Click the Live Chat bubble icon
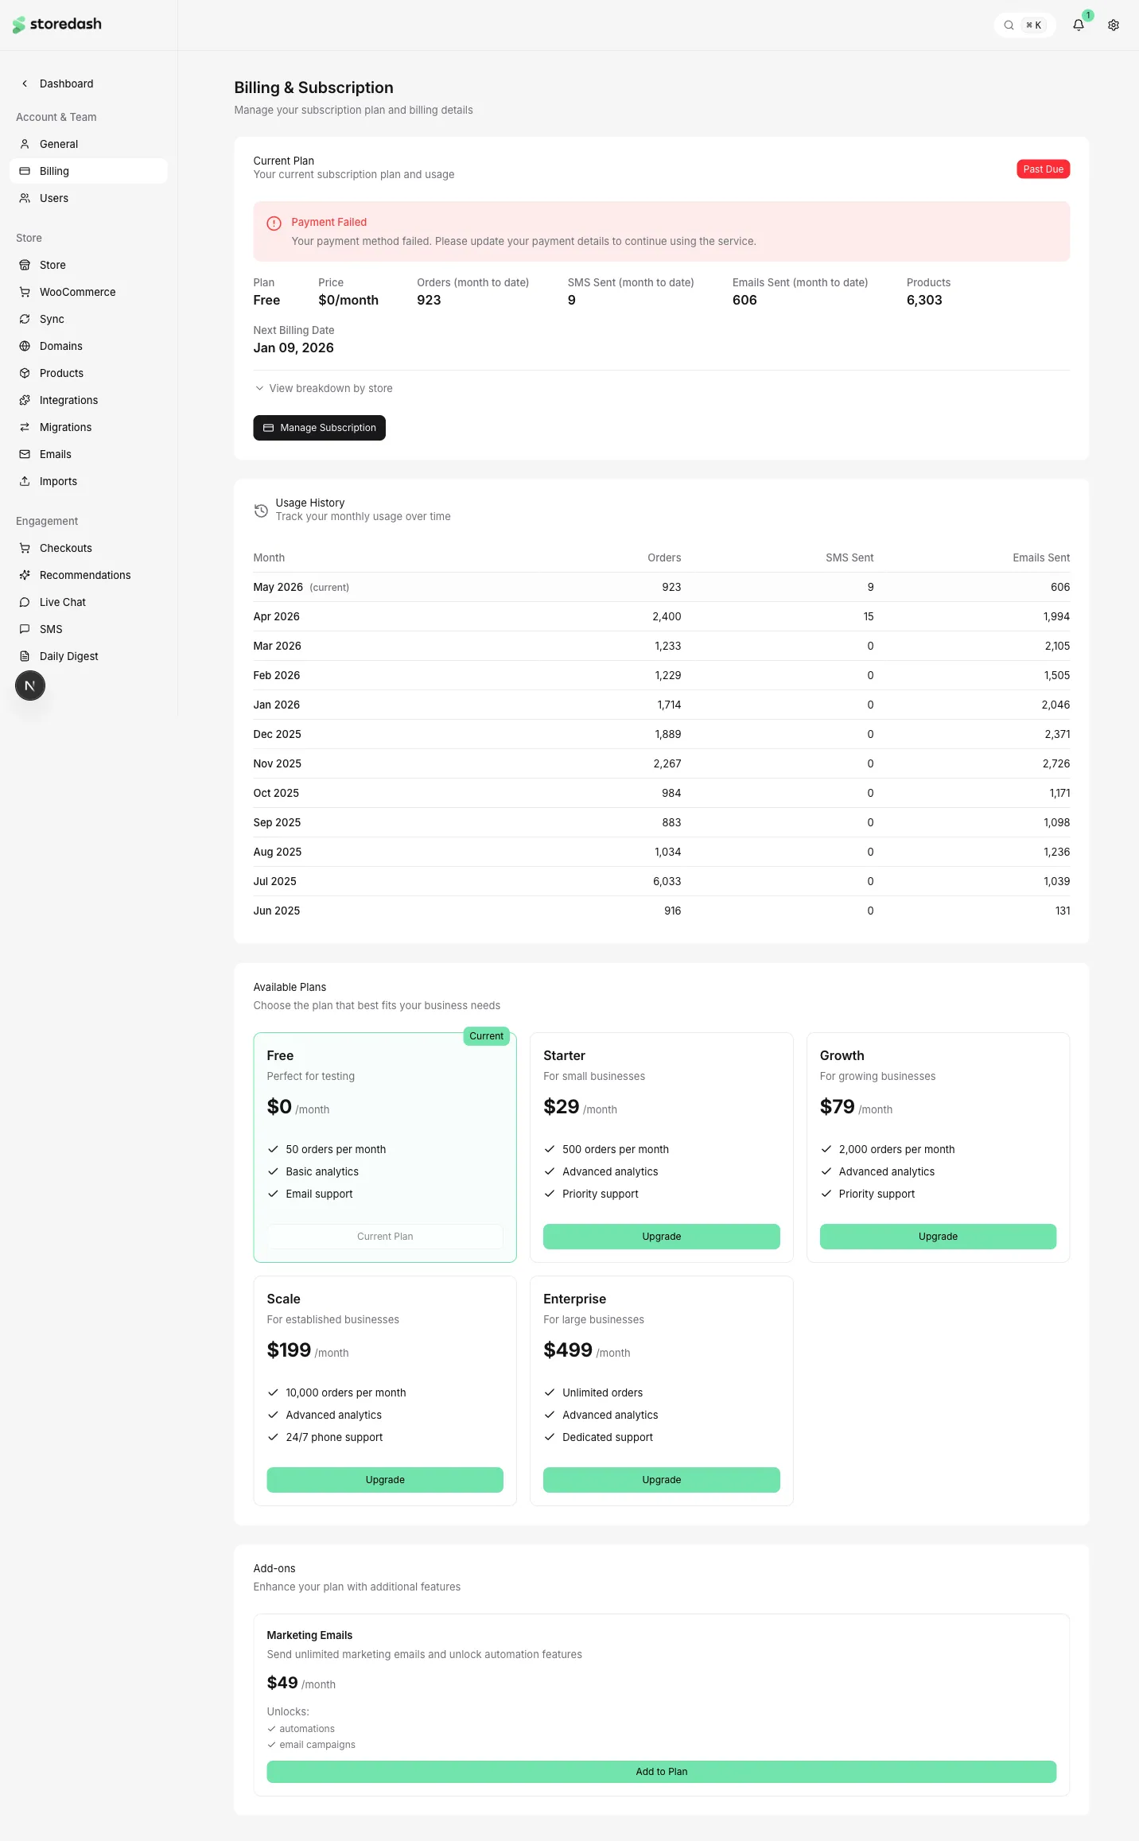 pyautogui.click(x=25, y=602)
